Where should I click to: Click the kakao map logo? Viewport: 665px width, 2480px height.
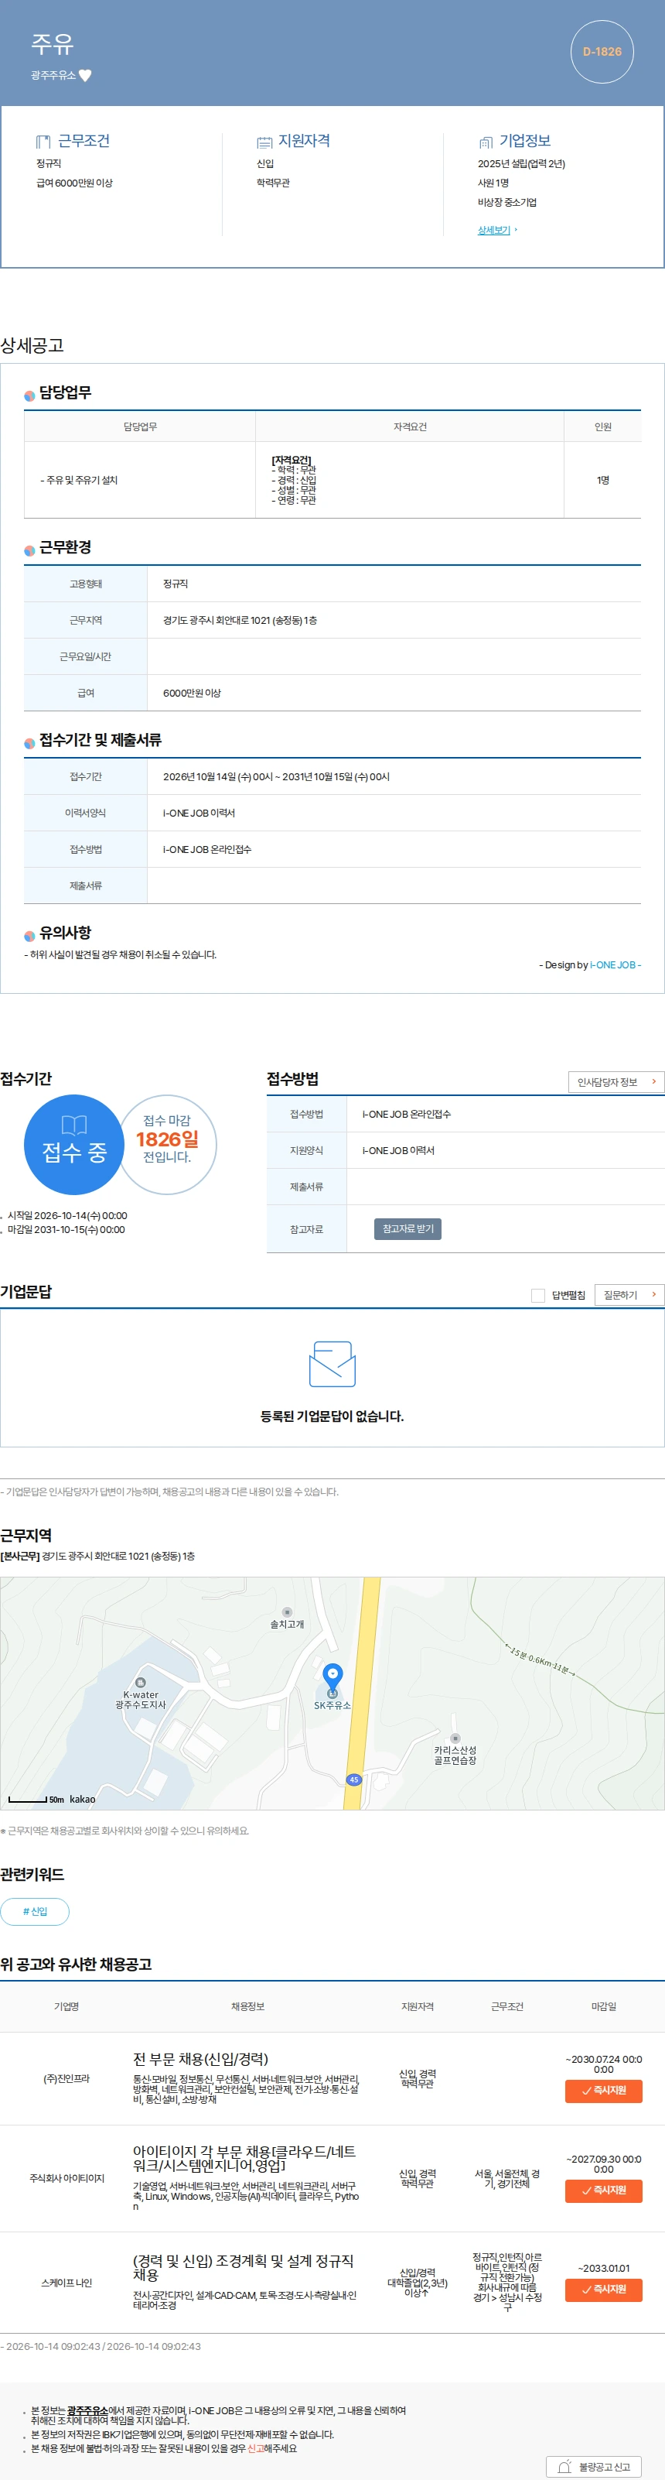pos(83,1798)
